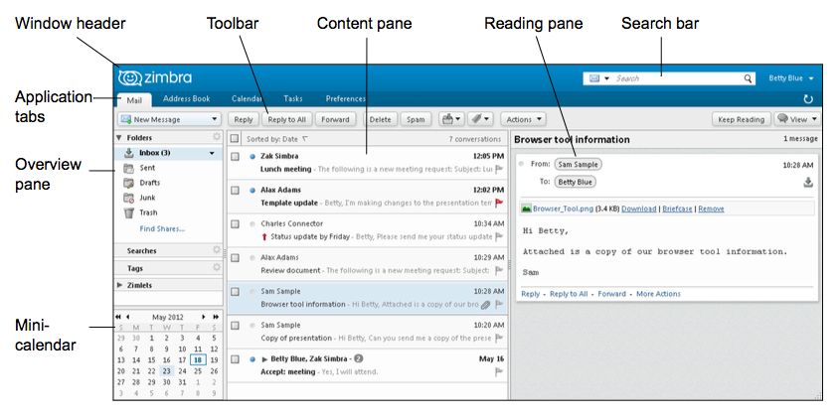Open the Betty Blue account menu
Viewport: 840px width, 419px height.
(791, 78)
